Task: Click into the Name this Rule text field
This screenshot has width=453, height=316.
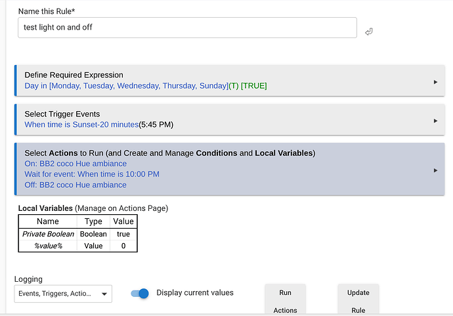Action: coord(187,28)
